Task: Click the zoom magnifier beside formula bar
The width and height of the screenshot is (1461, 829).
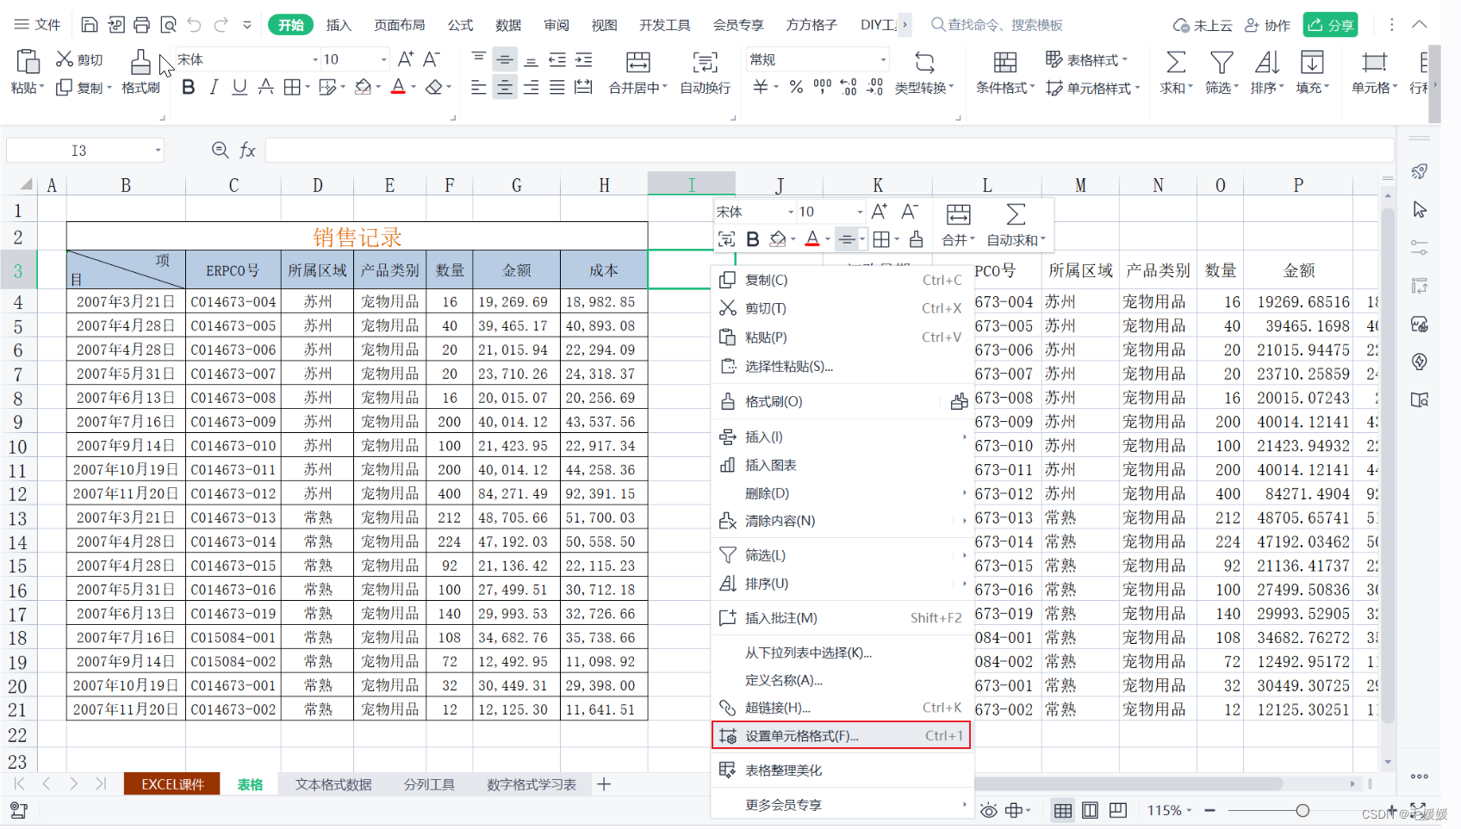Action: pos(221,151)
